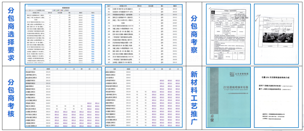
Task: Open the end date calendar picker icon
Action: point(36,11)
